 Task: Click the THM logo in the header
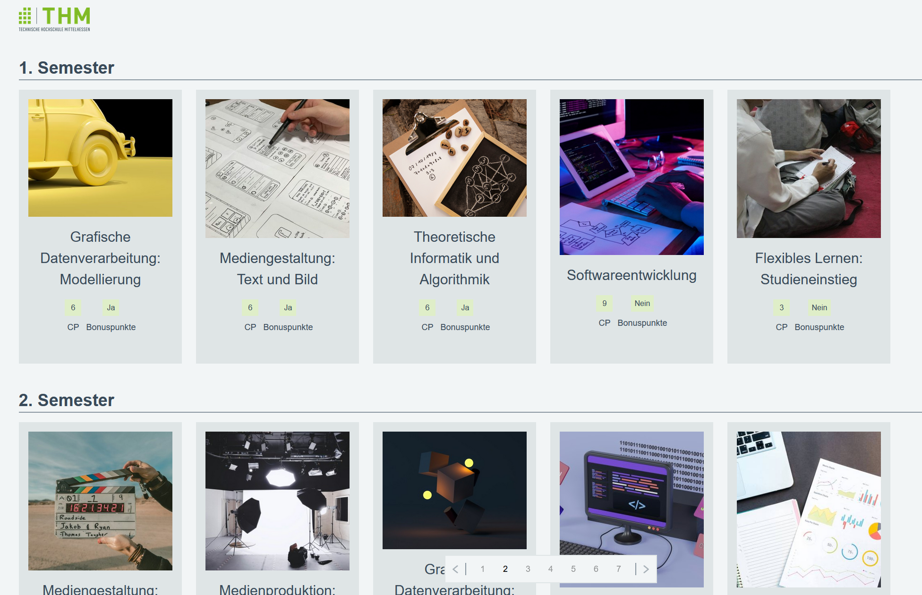point(54,19)
